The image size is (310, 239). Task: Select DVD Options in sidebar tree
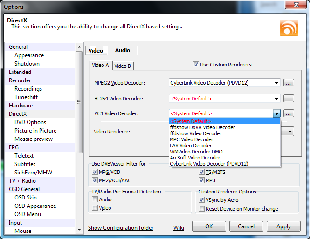coord(30,122)
